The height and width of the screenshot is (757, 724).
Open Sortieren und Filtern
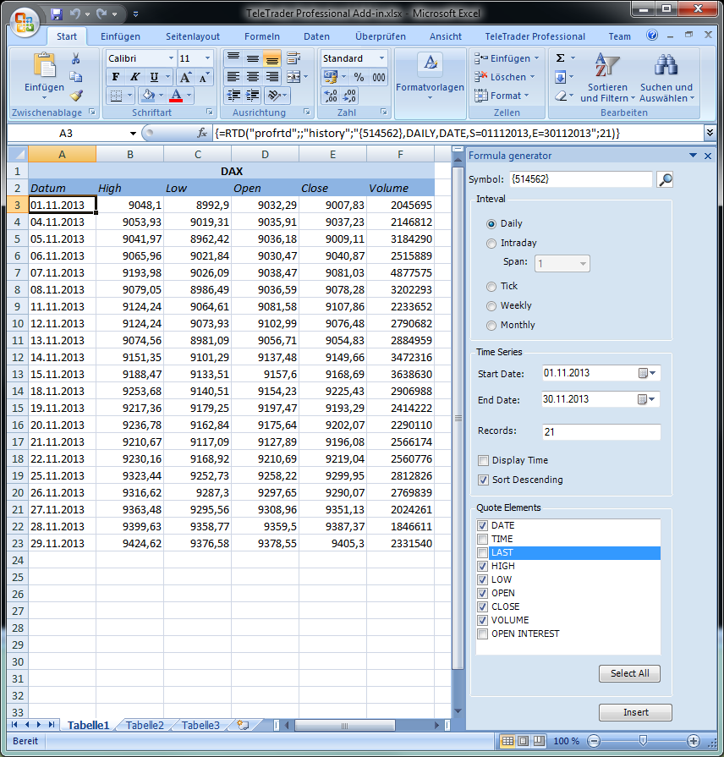click(607, 78)
